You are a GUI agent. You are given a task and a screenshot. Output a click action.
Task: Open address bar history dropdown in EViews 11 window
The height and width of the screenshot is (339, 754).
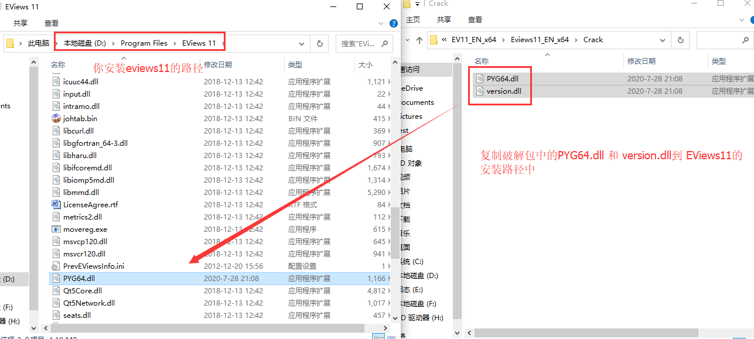[302, 43]
